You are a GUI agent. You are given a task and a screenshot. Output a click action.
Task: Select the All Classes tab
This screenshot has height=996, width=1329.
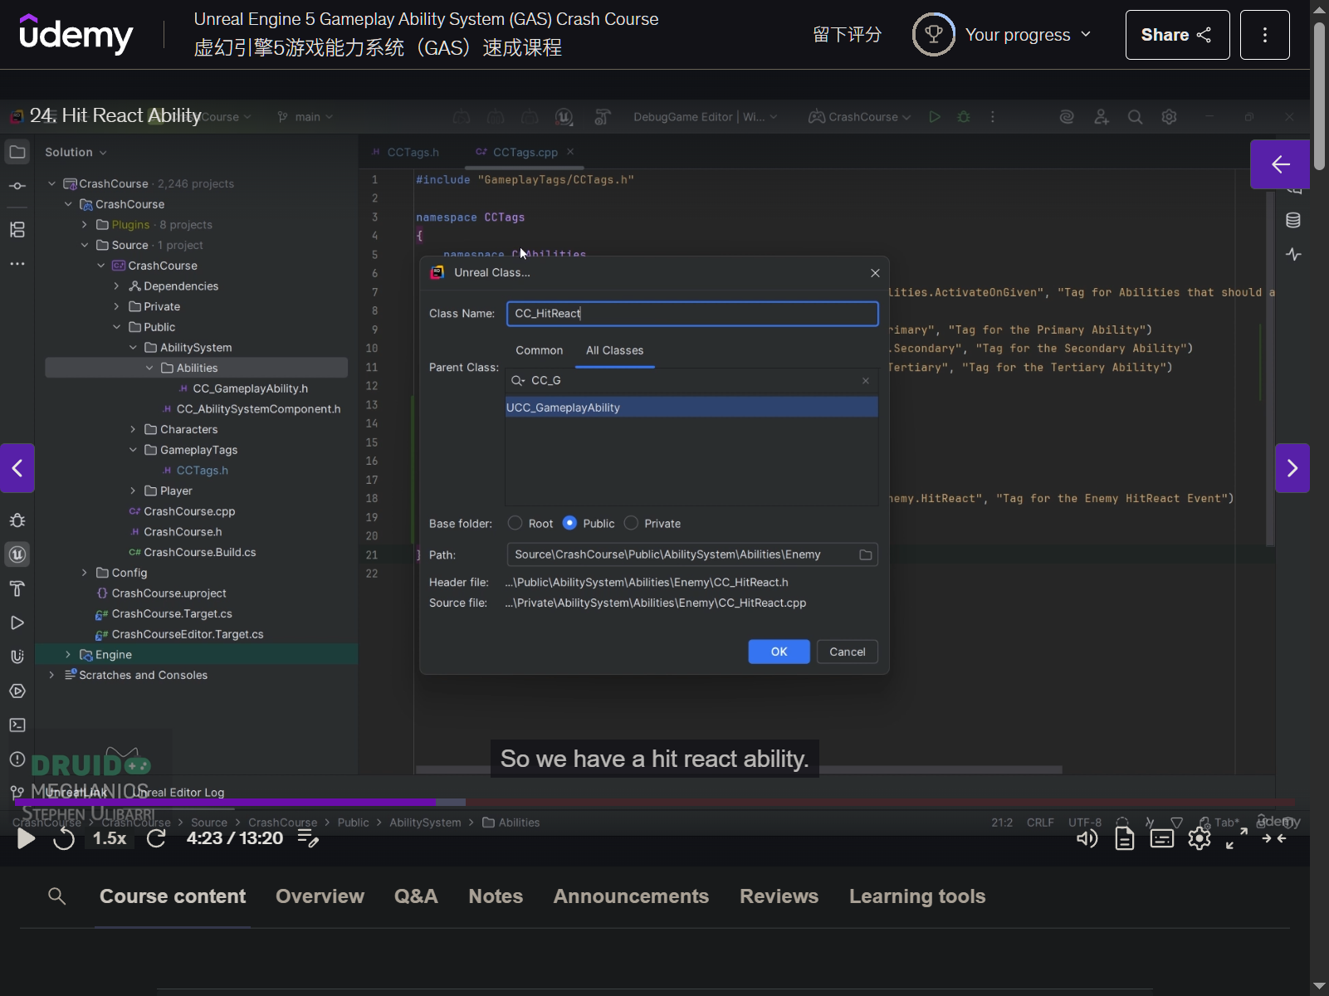(614, 350)
